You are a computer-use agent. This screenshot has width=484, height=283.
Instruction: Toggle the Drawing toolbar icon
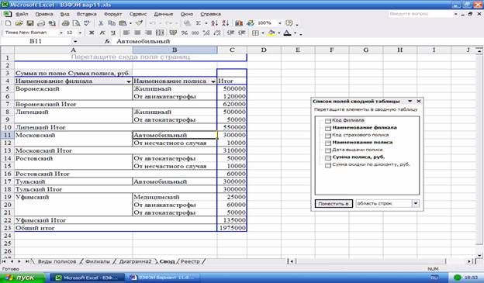pyautogui.click(x=250, y=23)
